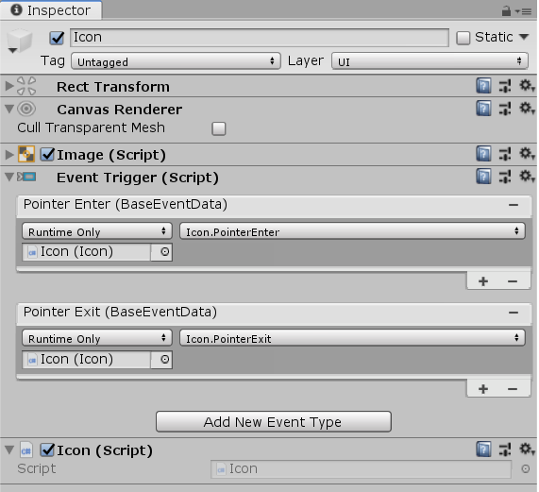
Task: Open Event Trigger gear settings menu
Action: tap(527, 177)
